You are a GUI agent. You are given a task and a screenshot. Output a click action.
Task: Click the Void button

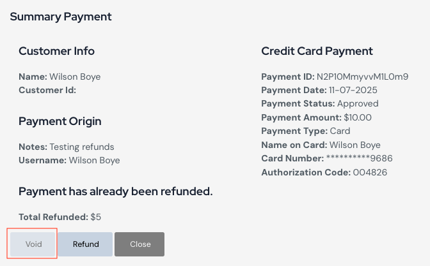click(x=34, y=244)
